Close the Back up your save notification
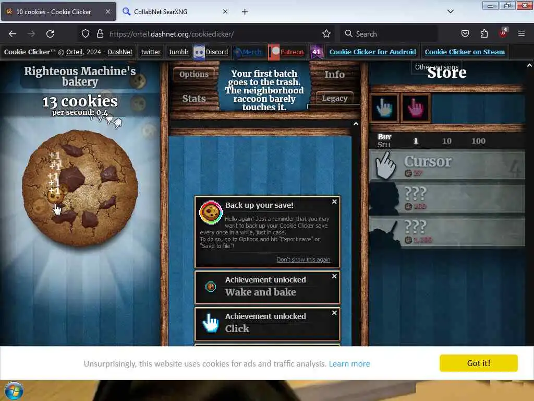Screen dimensions: 534x401 334,202
